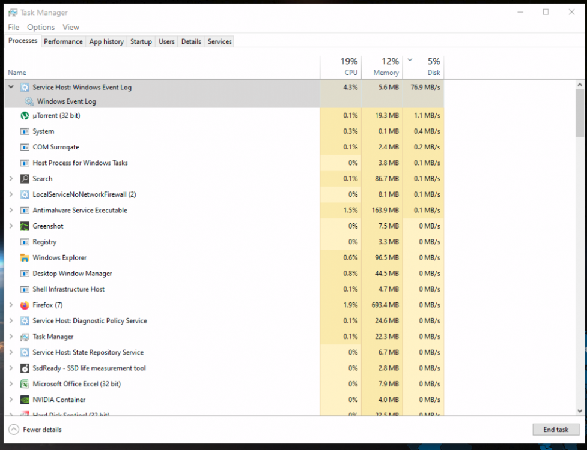Open the Options menu
The width and height of the screenshot is (587, 450).
click(41, 27)
